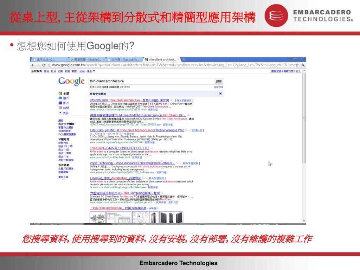
Task: Open a new tab with the plus button
Action: click(x=184, y=60)
